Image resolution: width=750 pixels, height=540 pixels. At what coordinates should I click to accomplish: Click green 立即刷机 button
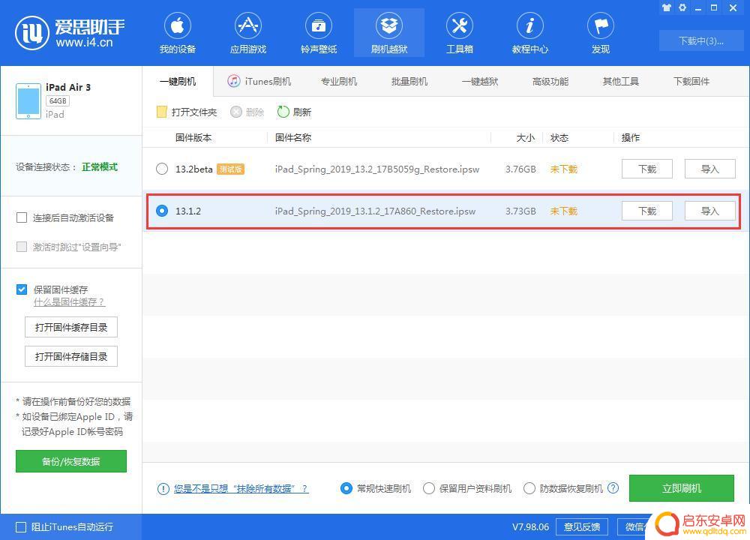click(682, 487)
